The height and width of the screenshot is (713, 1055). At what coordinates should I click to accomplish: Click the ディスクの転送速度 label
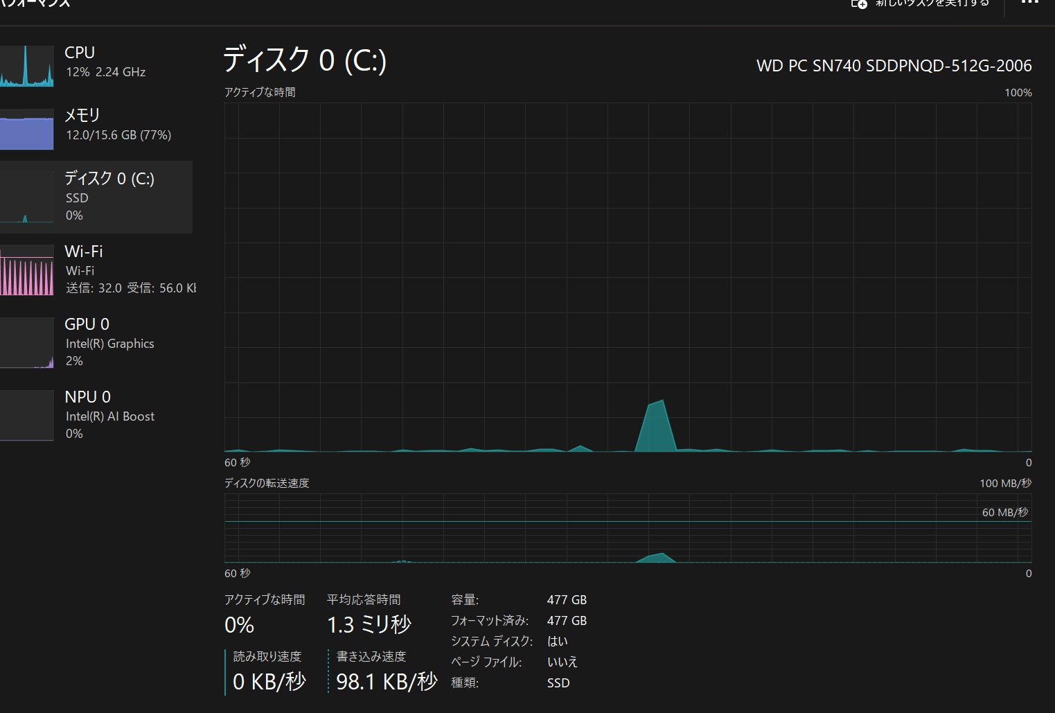coord(267,483)
